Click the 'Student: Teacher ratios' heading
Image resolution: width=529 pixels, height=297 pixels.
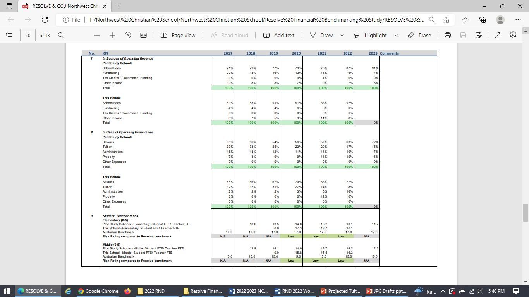[120, 216]
